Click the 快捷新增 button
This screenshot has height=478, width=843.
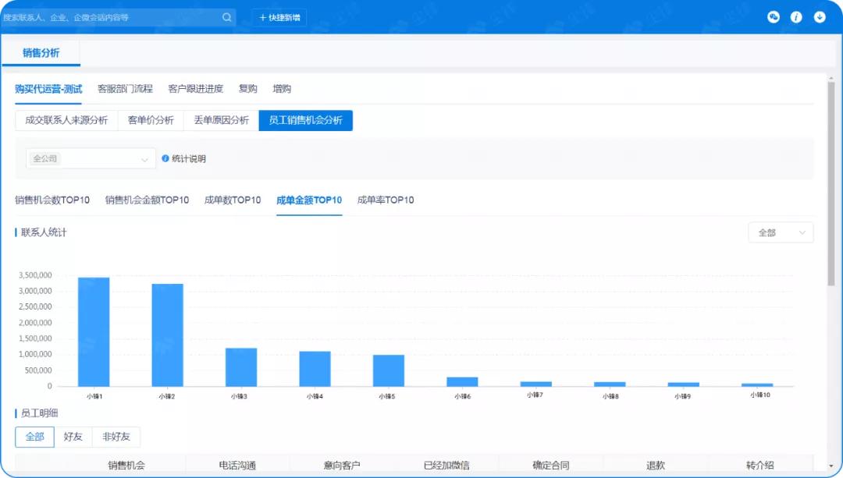coord(278,16)
